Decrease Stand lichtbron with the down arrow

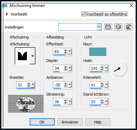tap(102, 103)
